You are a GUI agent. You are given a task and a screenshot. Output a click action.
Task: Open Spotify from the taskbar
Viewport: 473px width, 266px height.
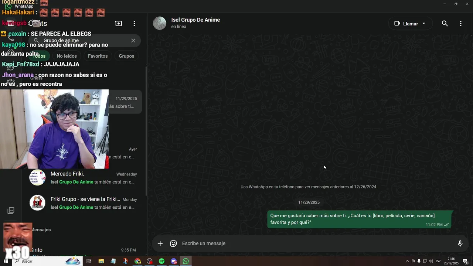(x=161, y=261)
